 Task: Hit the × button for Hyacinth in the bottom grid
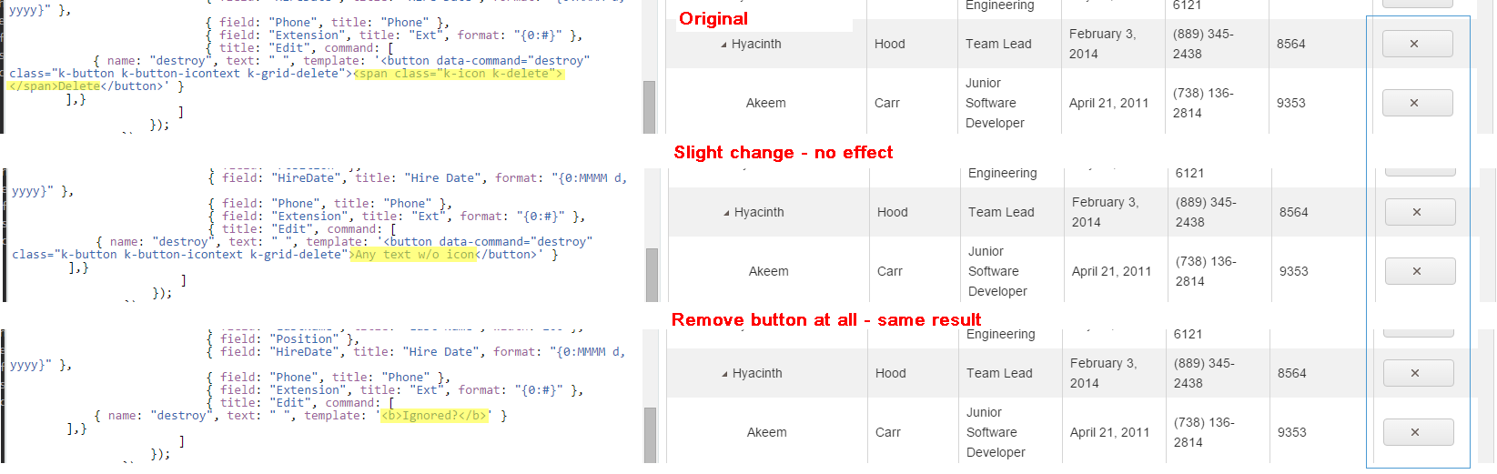point(1418,373)
